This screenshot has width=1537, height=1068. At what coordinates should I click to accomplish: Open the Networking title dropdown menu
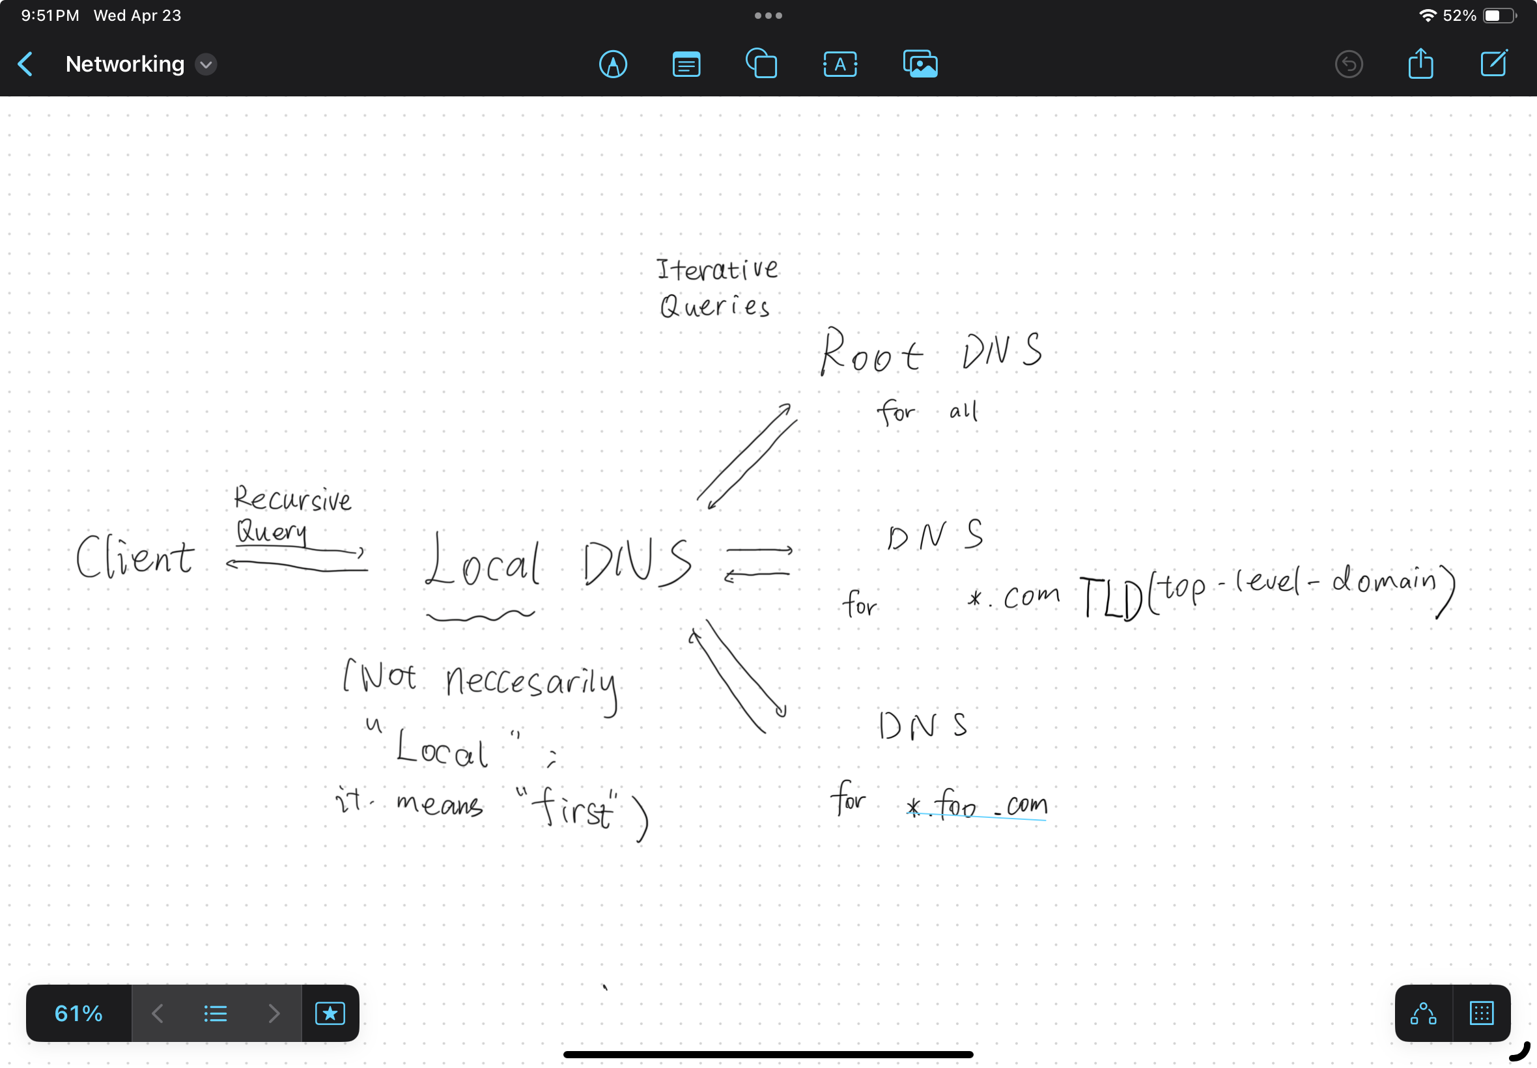click(204, 64)
